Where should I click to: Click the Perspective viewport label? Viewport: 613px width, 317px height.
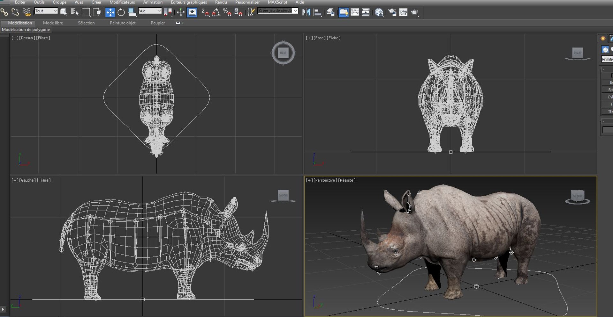pyautogui.click(x=325, y=180)
